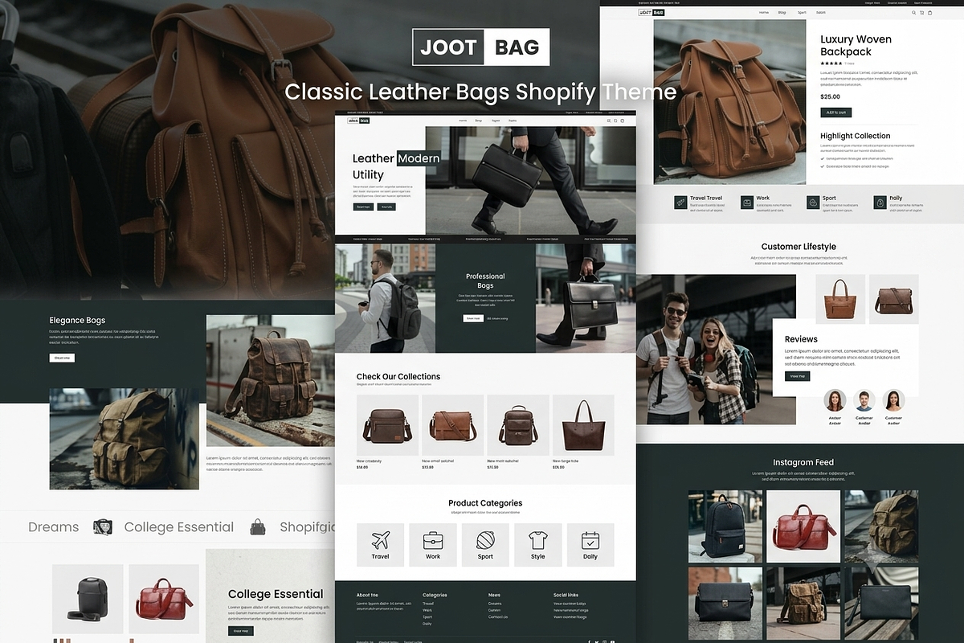Open Sport in the product page navigation
This screenshot has width=964, height=643.
pyautogui.click(x=802, y=13)
